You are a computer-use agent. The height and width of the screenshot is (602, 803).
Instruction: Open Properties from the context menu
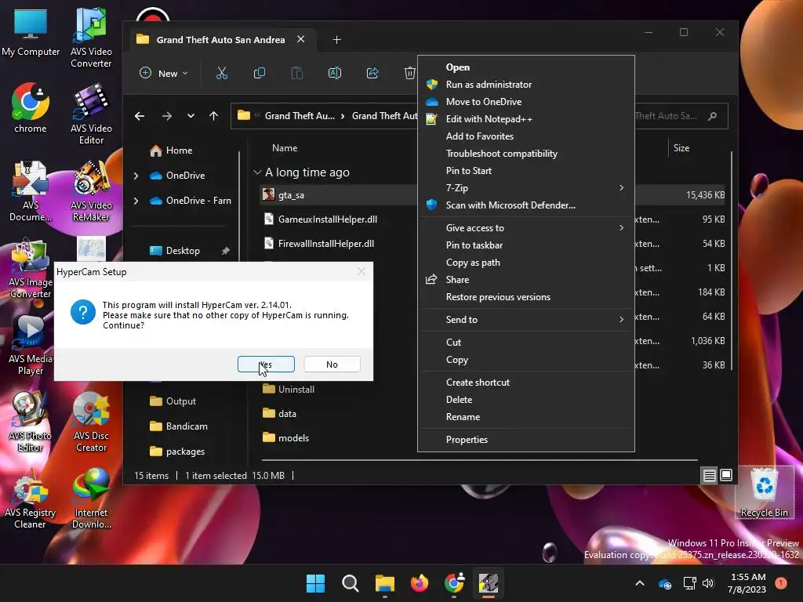coord(526,440)
